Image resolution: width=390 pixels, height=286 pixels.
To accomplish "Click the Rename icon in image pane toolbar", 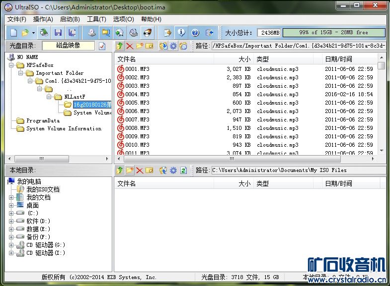I will (149, 46).
